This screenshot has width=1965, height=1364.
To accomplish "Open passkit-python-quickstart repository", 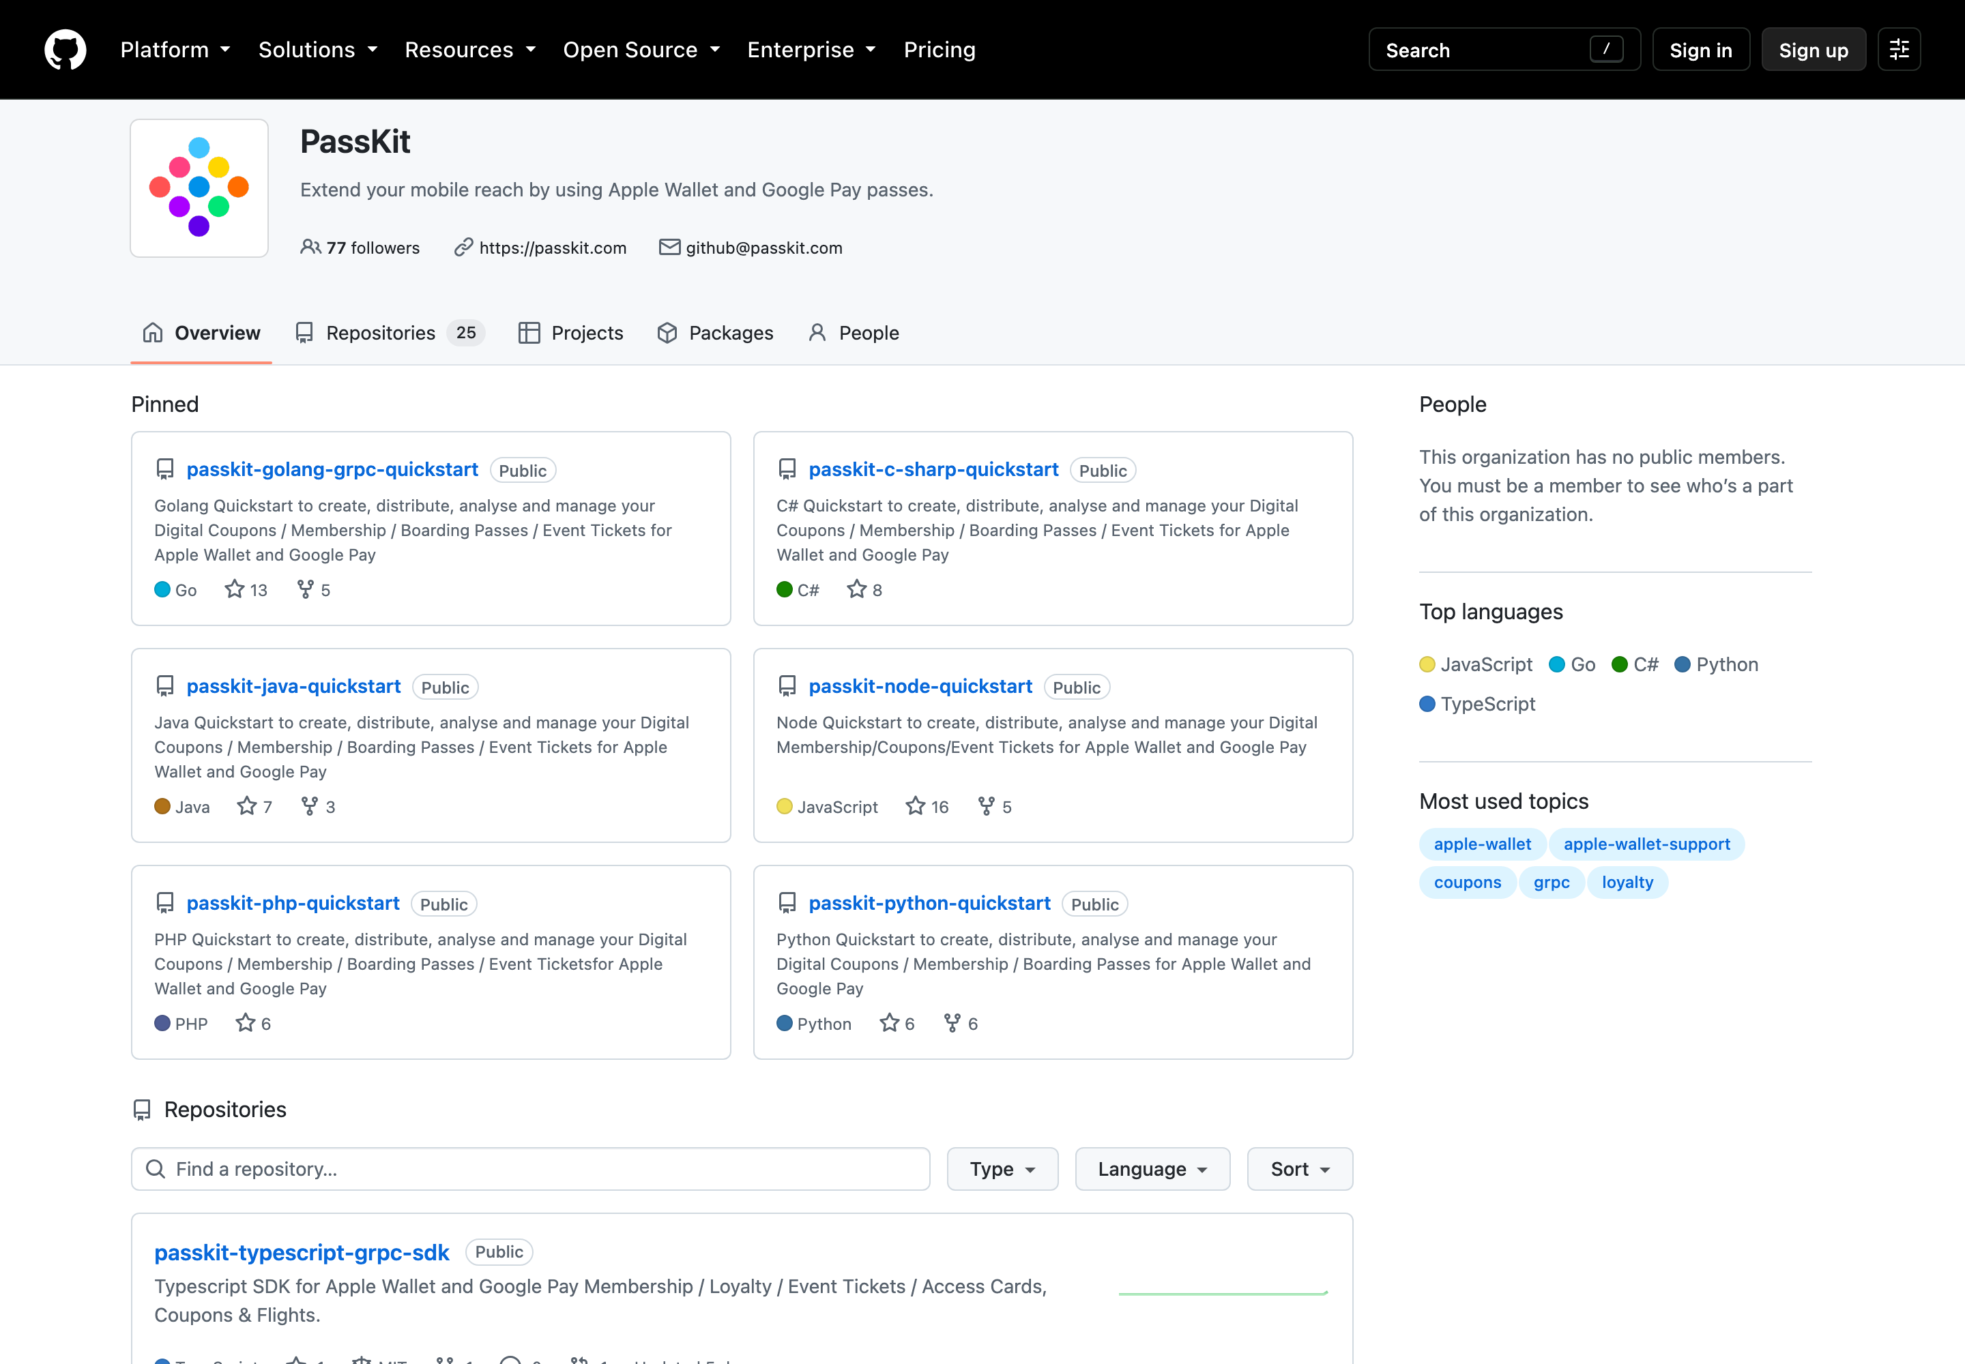I will pos(929,904).
